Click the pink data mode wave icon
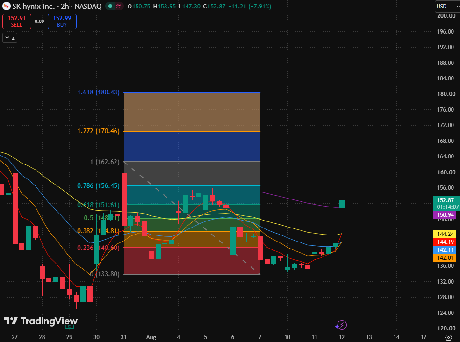Image resolution: width=460 pixels, height=342 pixels. point(119,6)
